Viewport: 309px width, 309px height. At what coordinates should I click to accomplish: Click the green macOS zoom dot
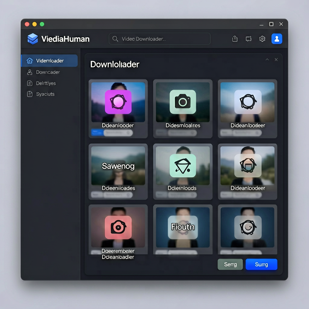click(42, 24)
